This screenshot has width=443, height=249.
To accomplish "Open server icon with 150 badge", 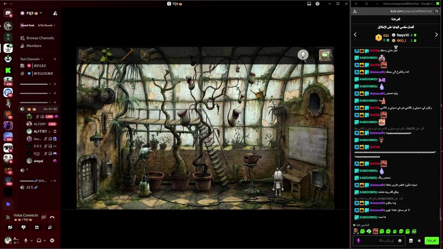I will pos(8,181).
